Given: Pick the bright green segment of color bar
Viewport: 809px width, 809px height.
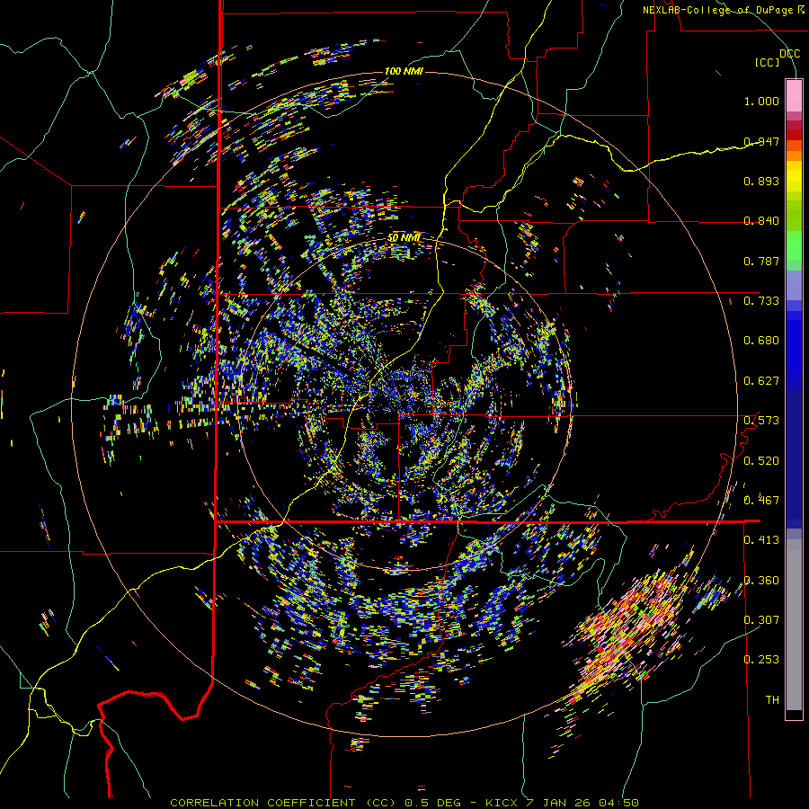Looking at the screenshot, I should (x=794, y=245).
